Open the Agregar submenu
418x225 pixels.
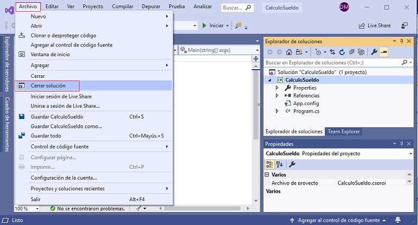click(93, 65)
